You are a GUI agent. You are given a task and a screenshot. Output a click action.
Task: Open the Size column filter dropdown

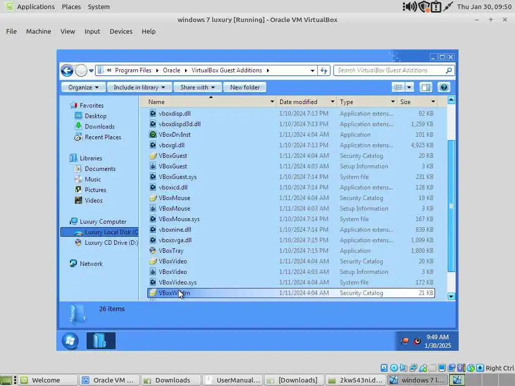point(433,102)
